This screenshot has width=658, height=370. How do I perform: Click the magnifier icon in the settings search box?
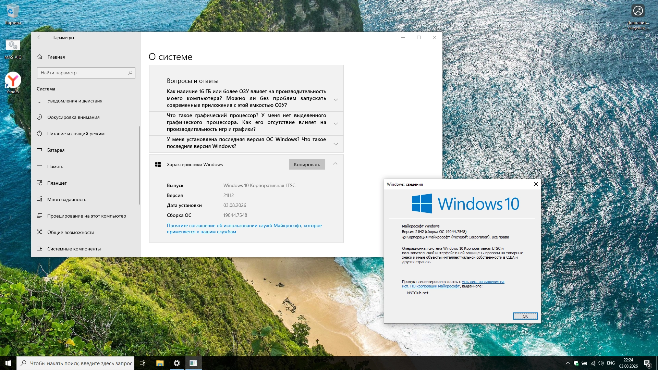[x=130, y=73]
